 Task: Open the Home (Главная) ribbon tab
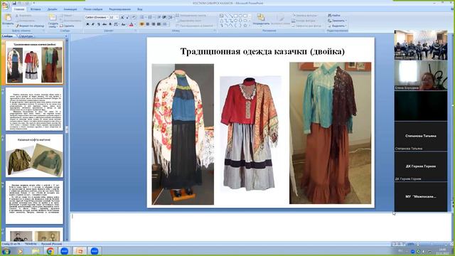pos(19,9)
